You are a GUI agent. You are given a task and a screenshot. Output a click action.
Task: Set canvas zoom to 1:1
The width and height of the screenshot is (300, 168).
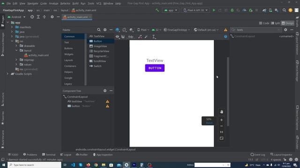[x=222, y=132]
